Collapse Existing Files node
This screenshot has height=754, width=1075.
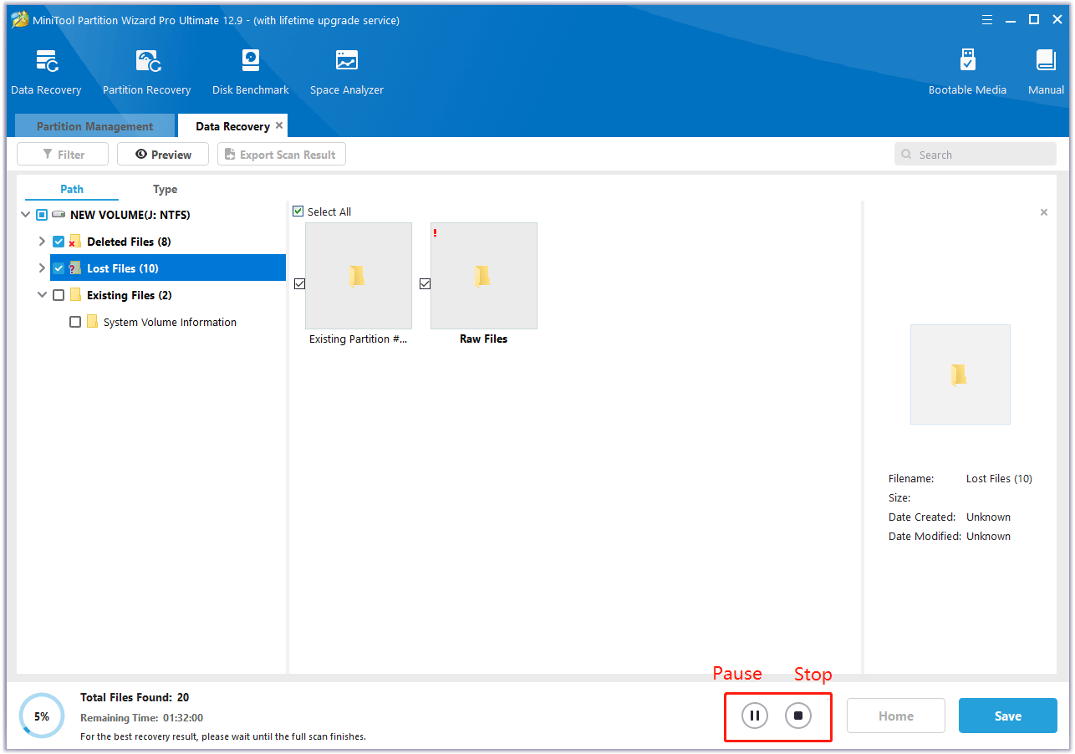[x=42, y=295]
